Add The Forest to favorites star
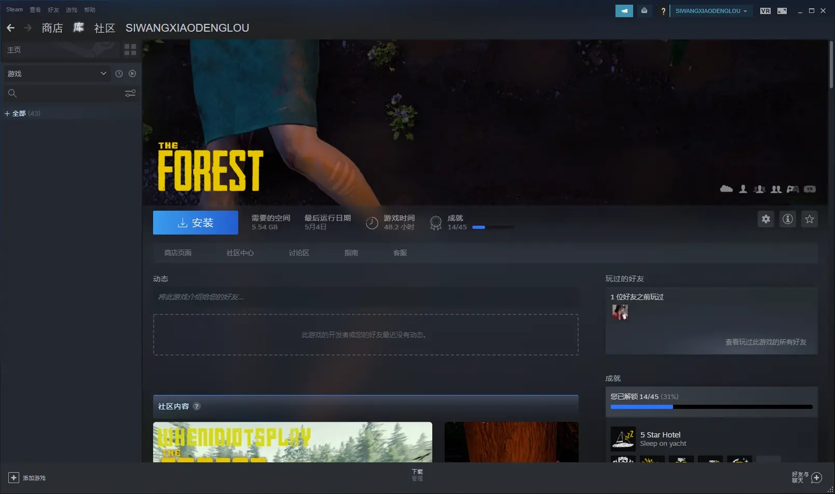Viewport: 835px width, 494px height. pos(810,219)
